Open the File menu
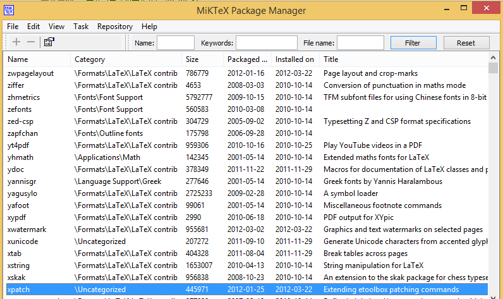The image size is (503, 299). click(13, 27)
